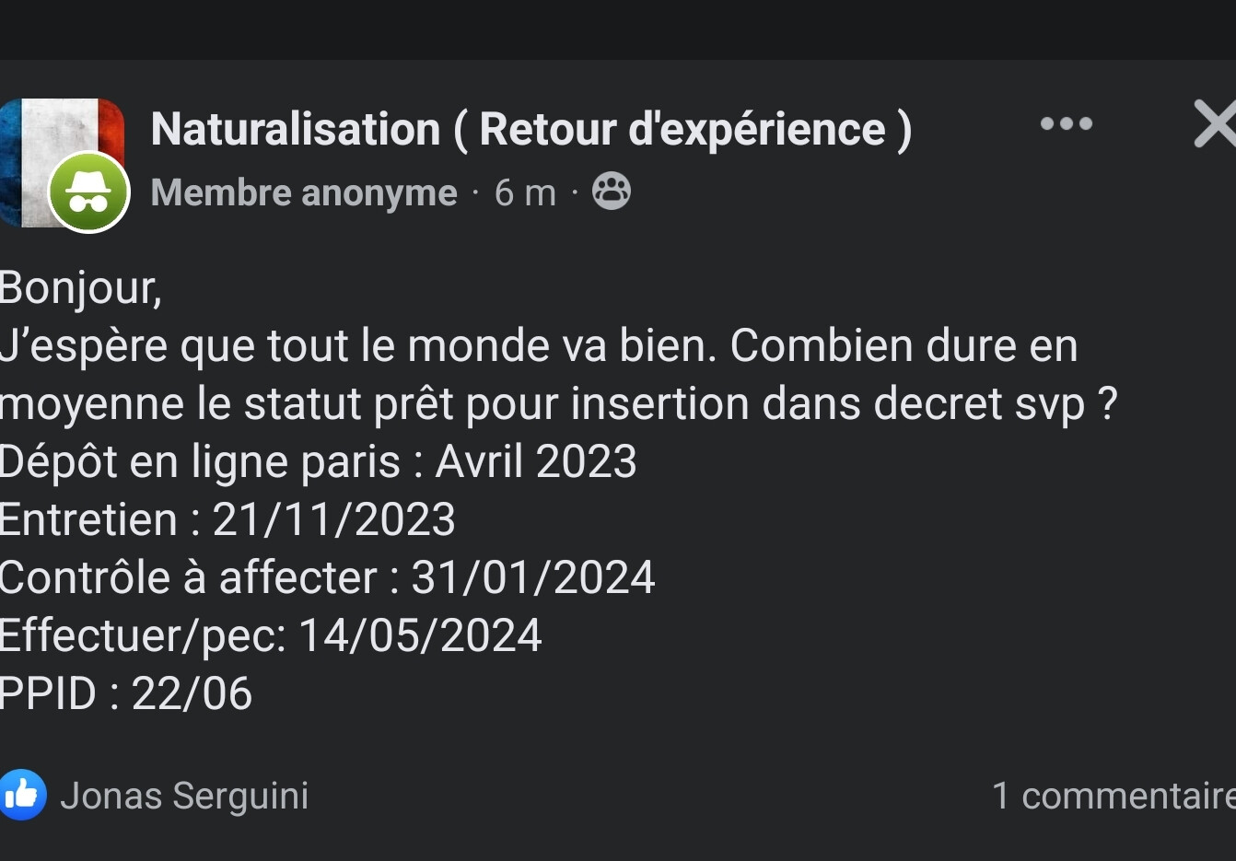Viewport: 1236px width, 861px height.
Task: Open the three-dot post options menu
Action: pyautogui.click(x=1066, y=123)
